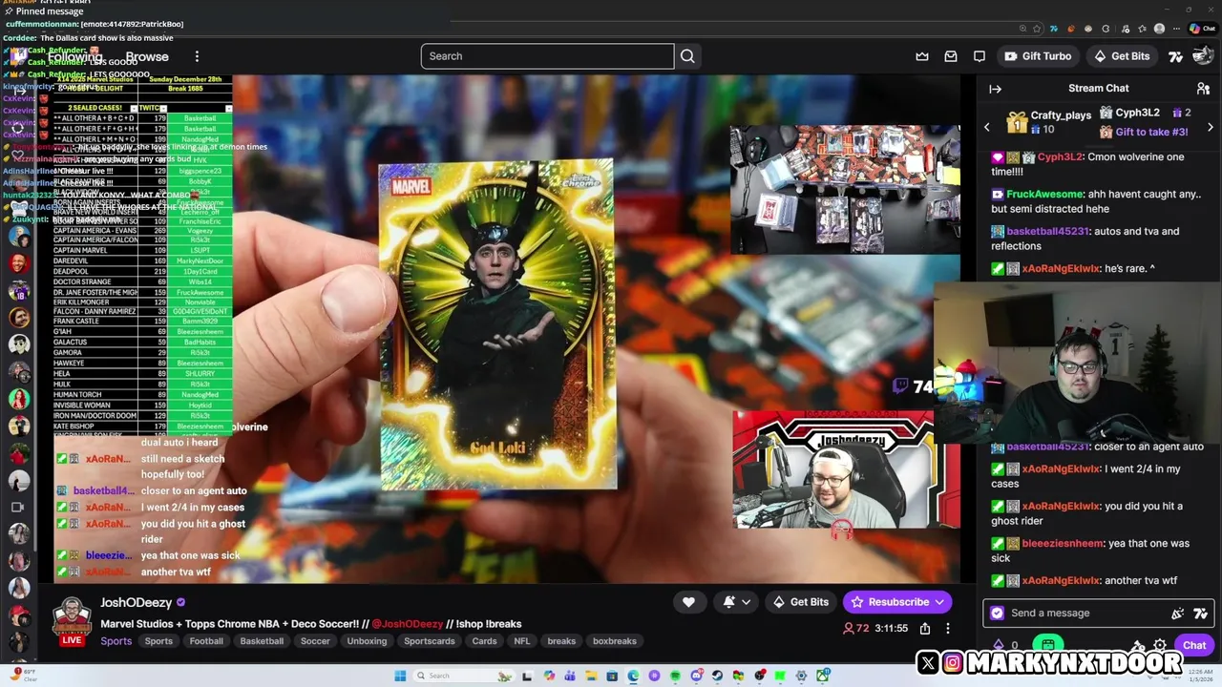The image size is (1222, 687).
Task: Toggle the notification bell for JoshODeezy
Action: (x=729, y=602)
